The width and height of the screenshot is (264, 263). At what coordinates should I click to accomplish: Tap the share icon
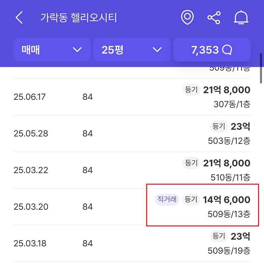214,18
